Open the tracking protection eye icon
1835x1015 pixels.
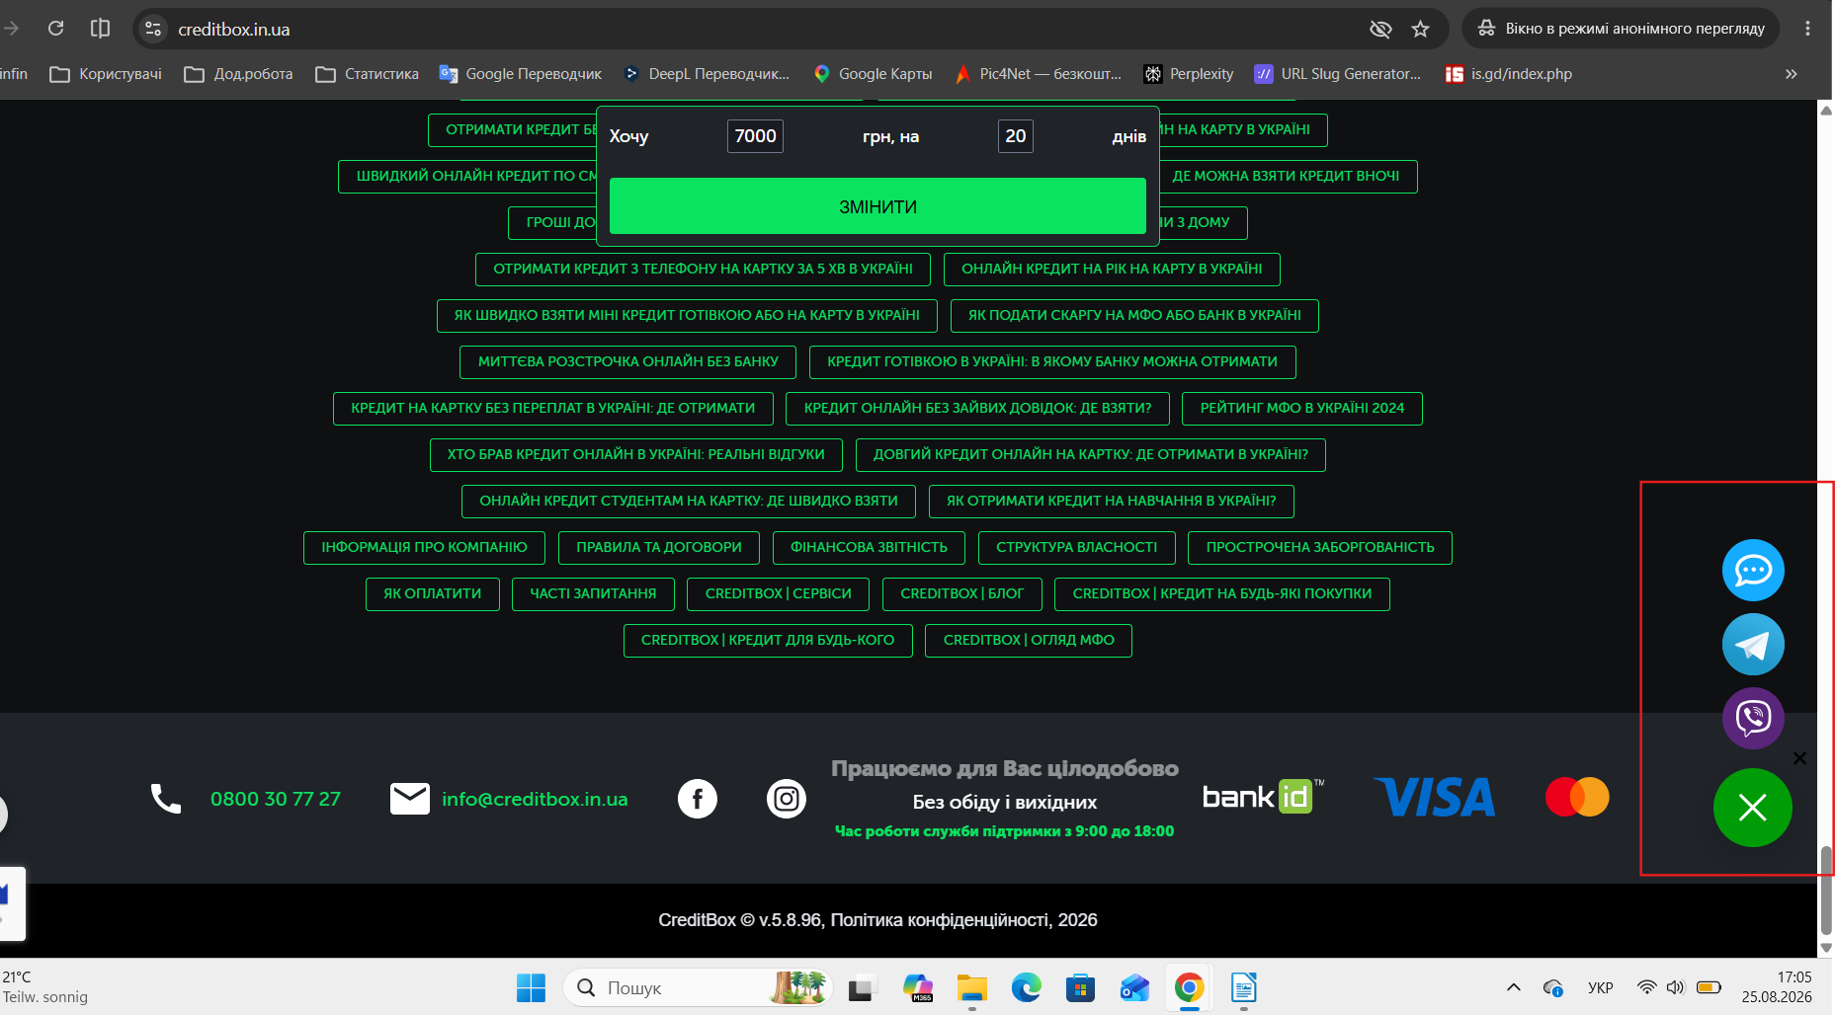click(1380, 29)
